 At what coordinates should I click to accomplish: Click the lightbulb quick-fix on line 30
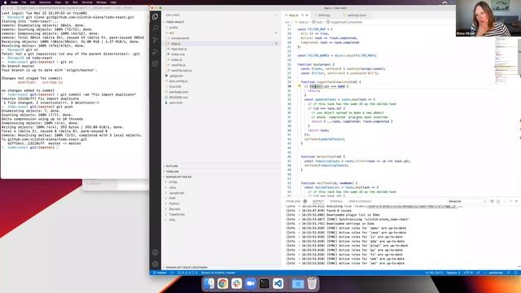[x=300, y=86]
